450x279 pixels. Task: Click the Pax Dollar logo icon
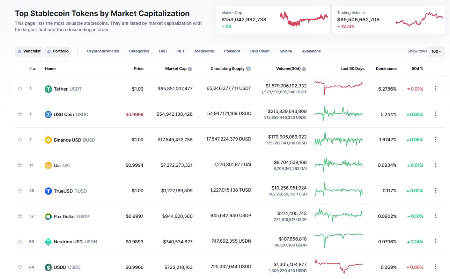[x=48, y=216]
